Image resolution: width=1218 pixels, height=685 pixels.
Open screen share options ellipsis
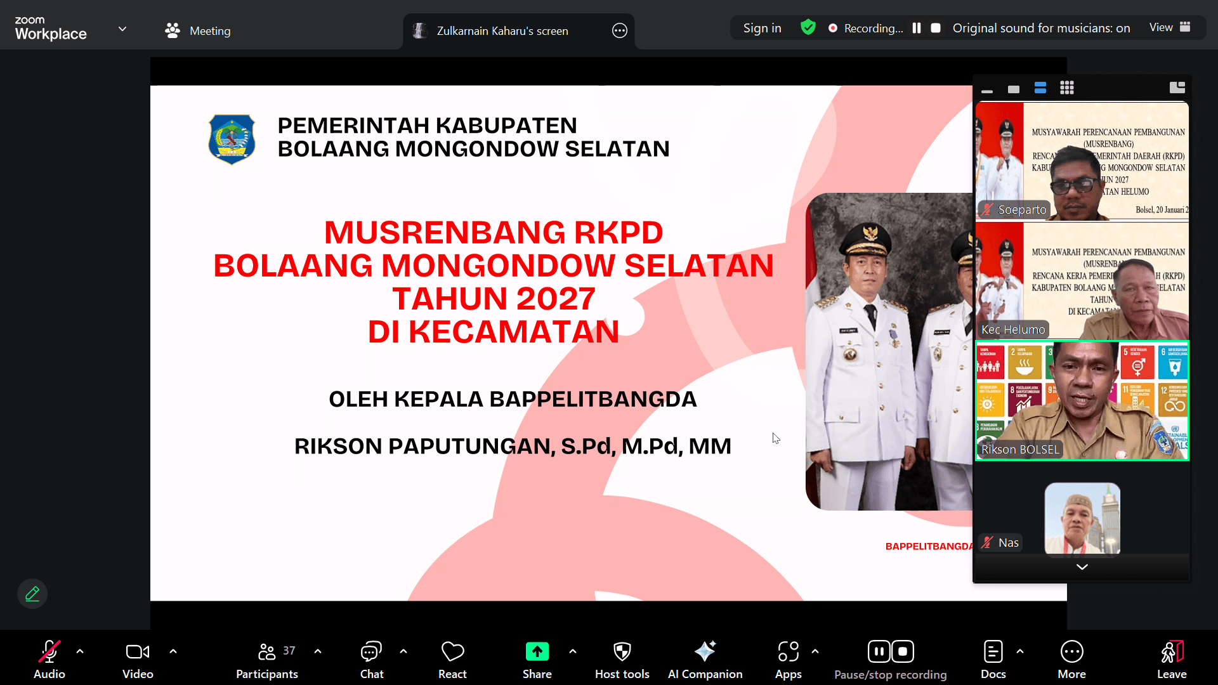click(619, 30)
